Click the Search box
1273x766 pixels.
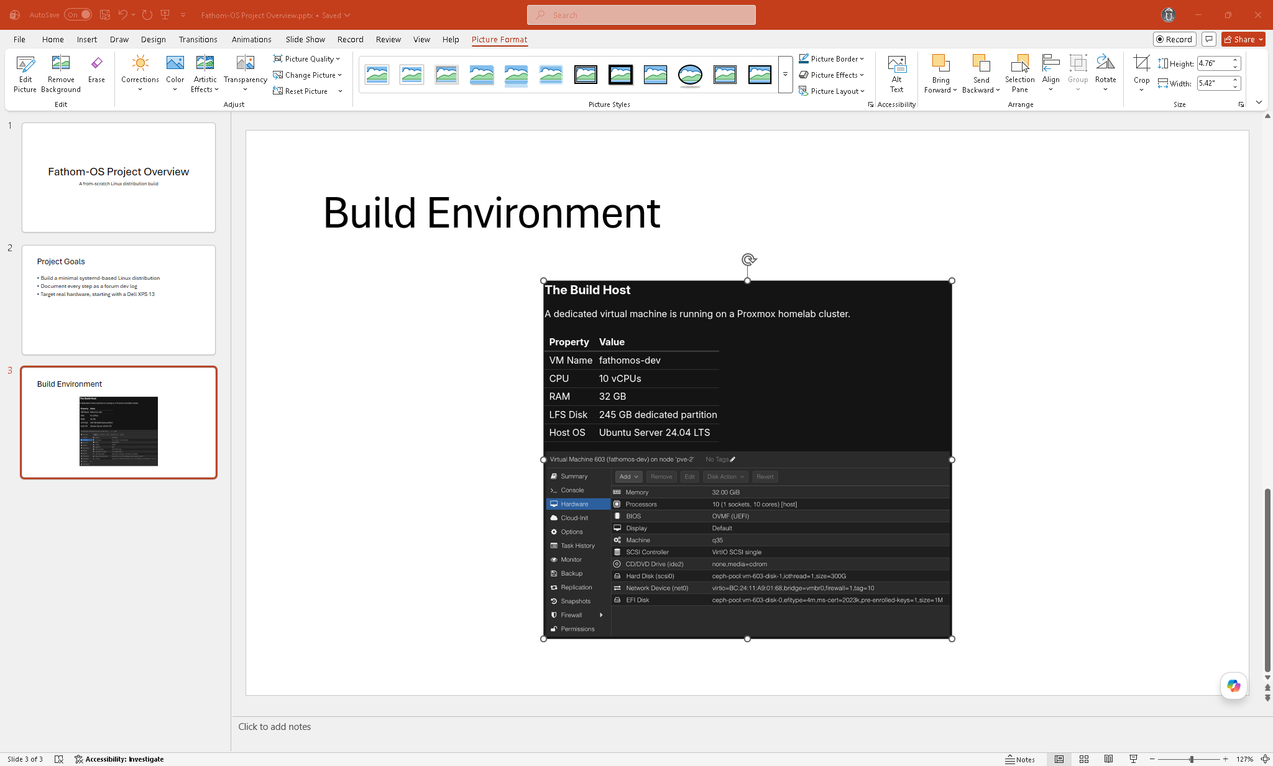pos(641,15)
